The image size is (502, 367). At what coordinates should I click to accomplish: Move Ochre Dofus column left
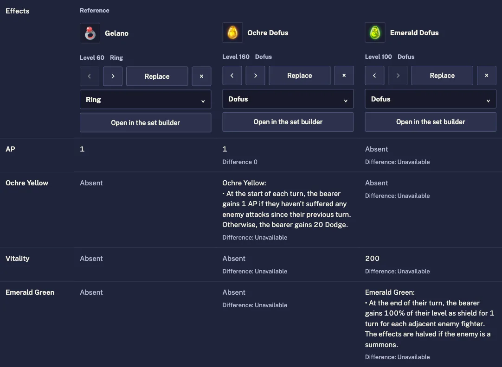tap(232, 76)
